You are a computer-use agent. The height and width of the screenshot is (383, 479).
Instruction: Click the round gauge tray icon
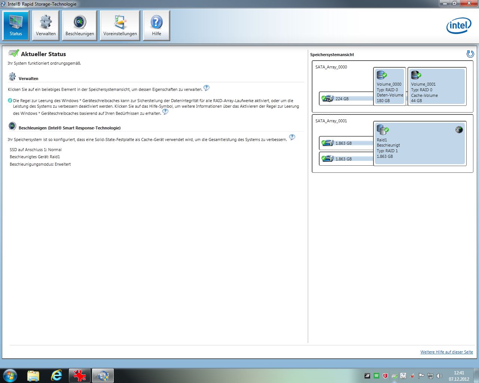click(403, 376)
